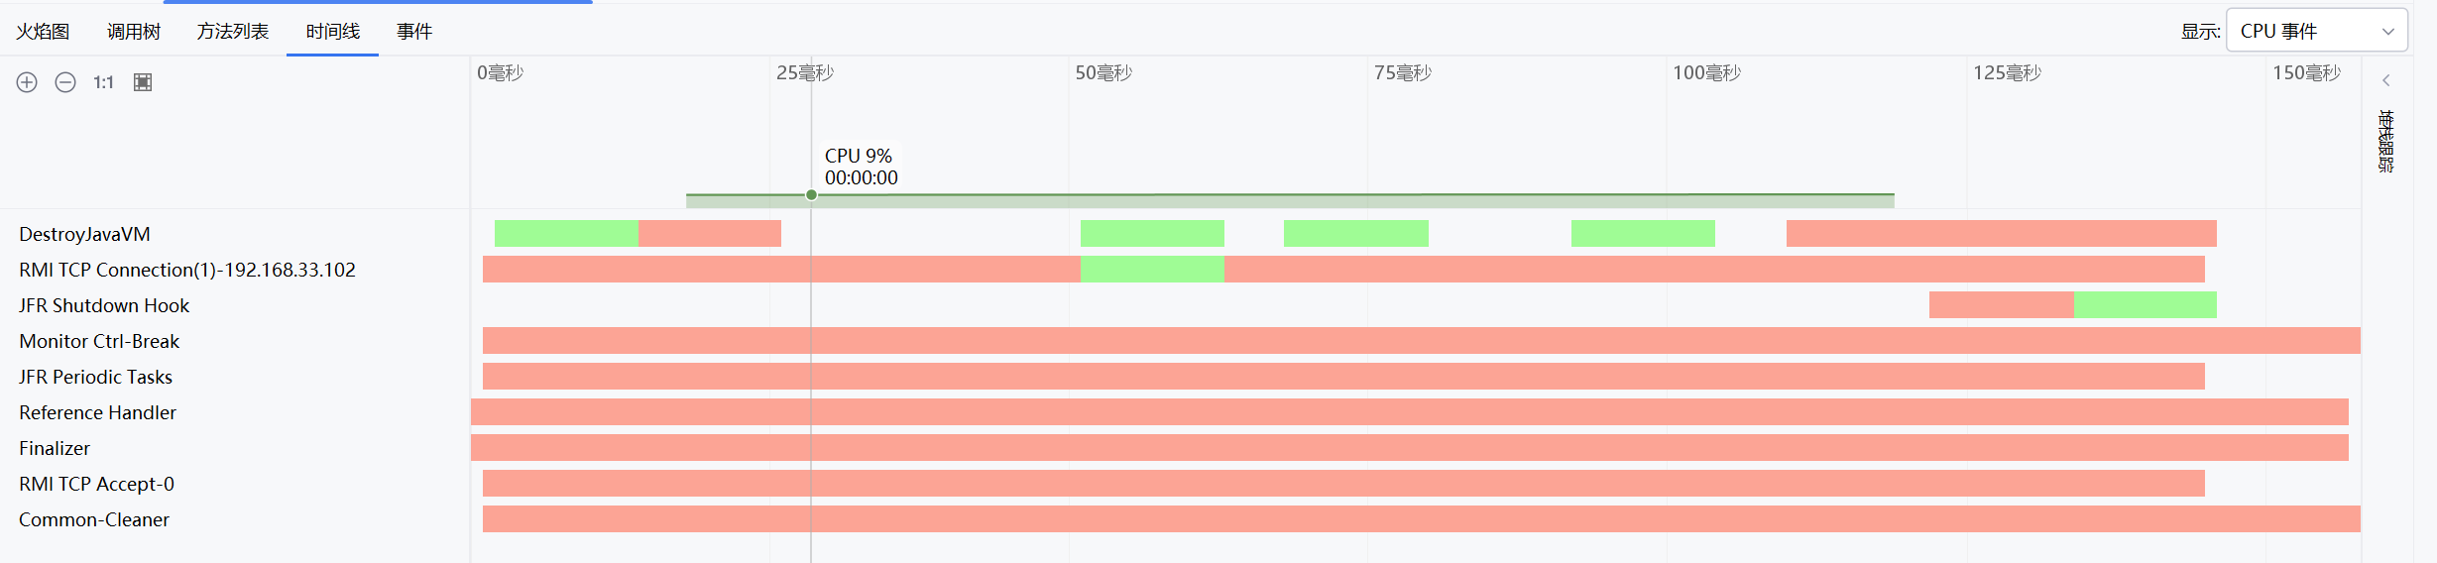Click the fit-to-window zoom icon
Screen dimensions: 2437x563
[x=143, y=82]
